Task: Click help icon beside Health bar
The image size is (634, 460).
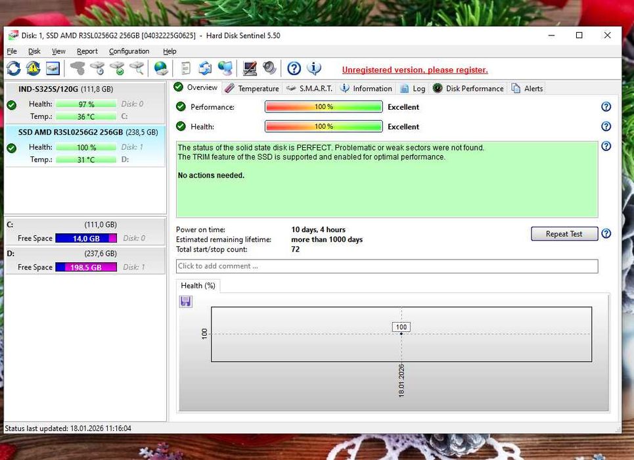Action: click(606, 126)
